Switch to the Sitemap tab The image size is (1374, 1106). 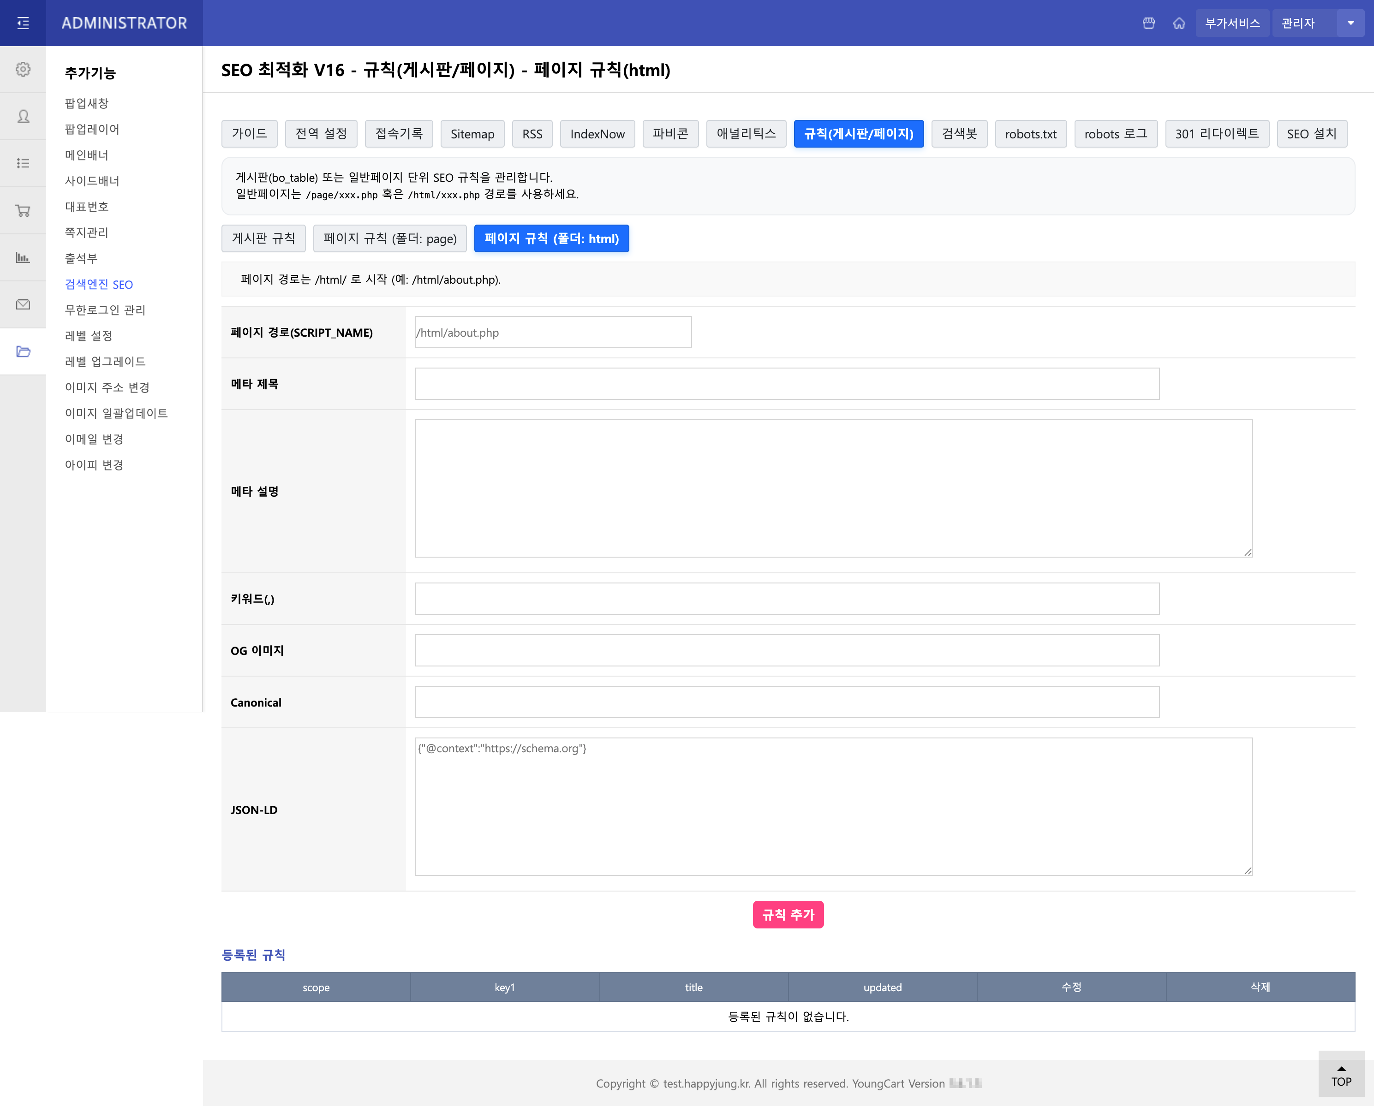[472, 134]
